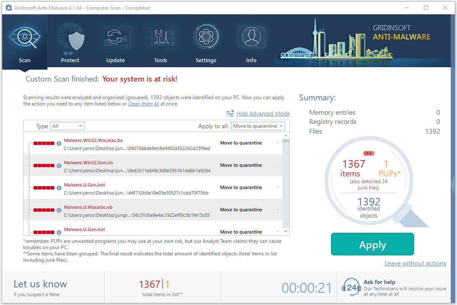Click the Clean them all link
457x305 pixels.
point(143,104)
